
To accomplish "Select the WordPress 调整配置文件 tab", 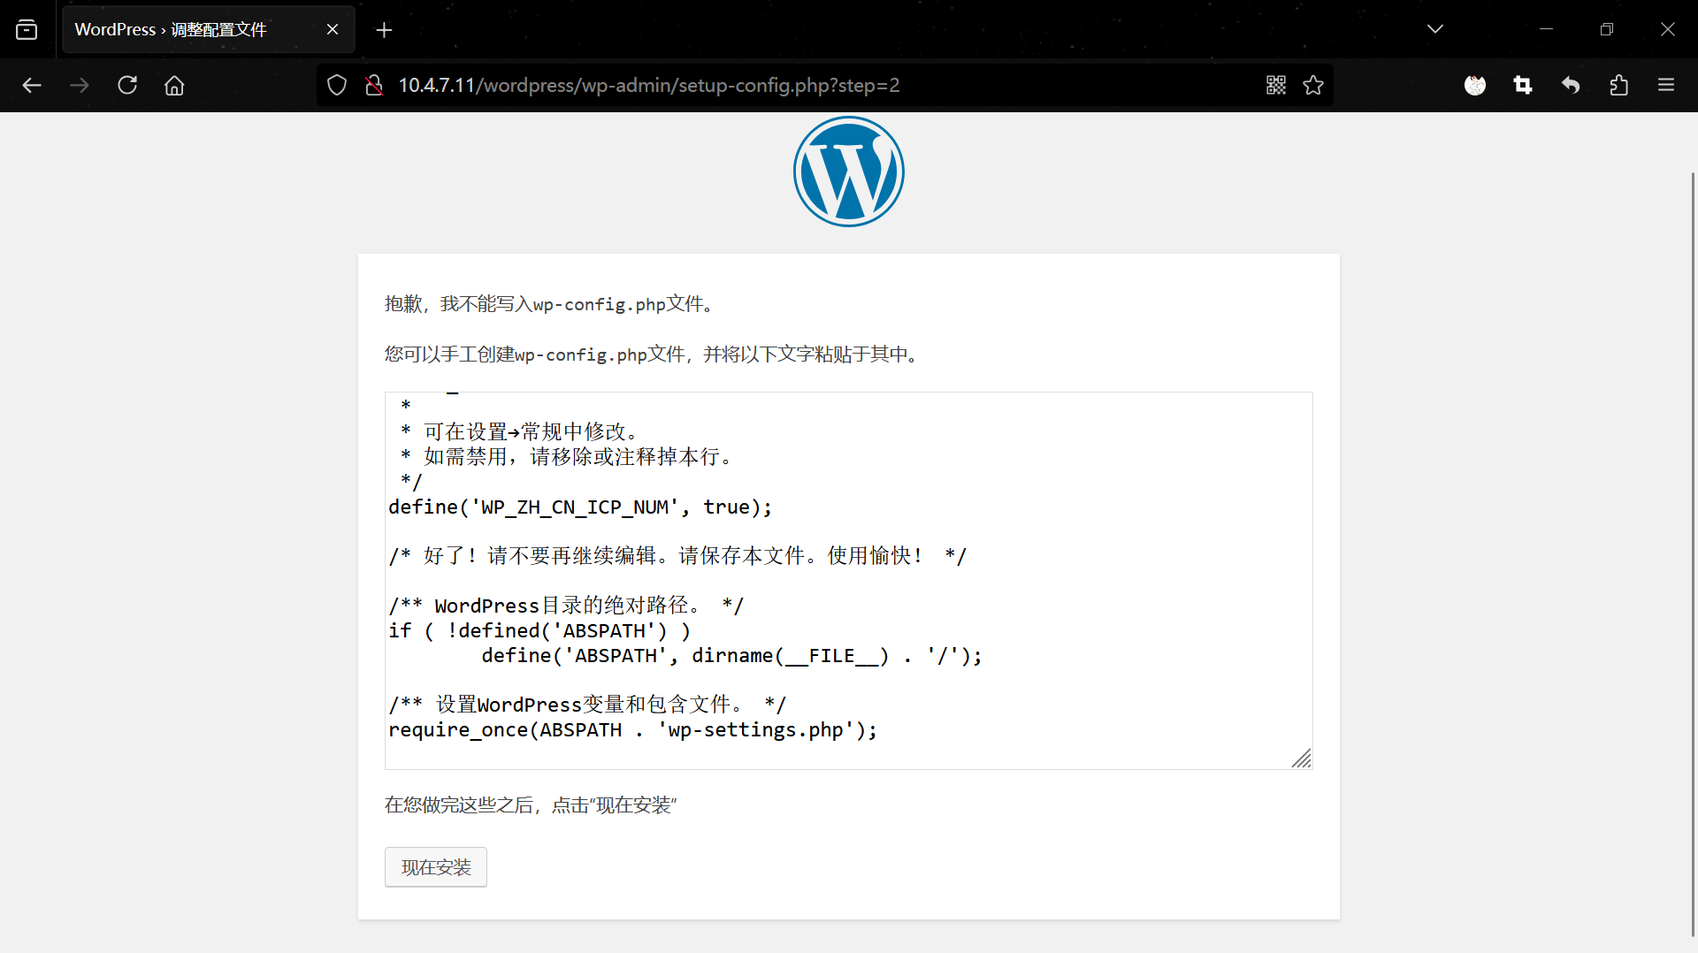I will click(209, 29).
